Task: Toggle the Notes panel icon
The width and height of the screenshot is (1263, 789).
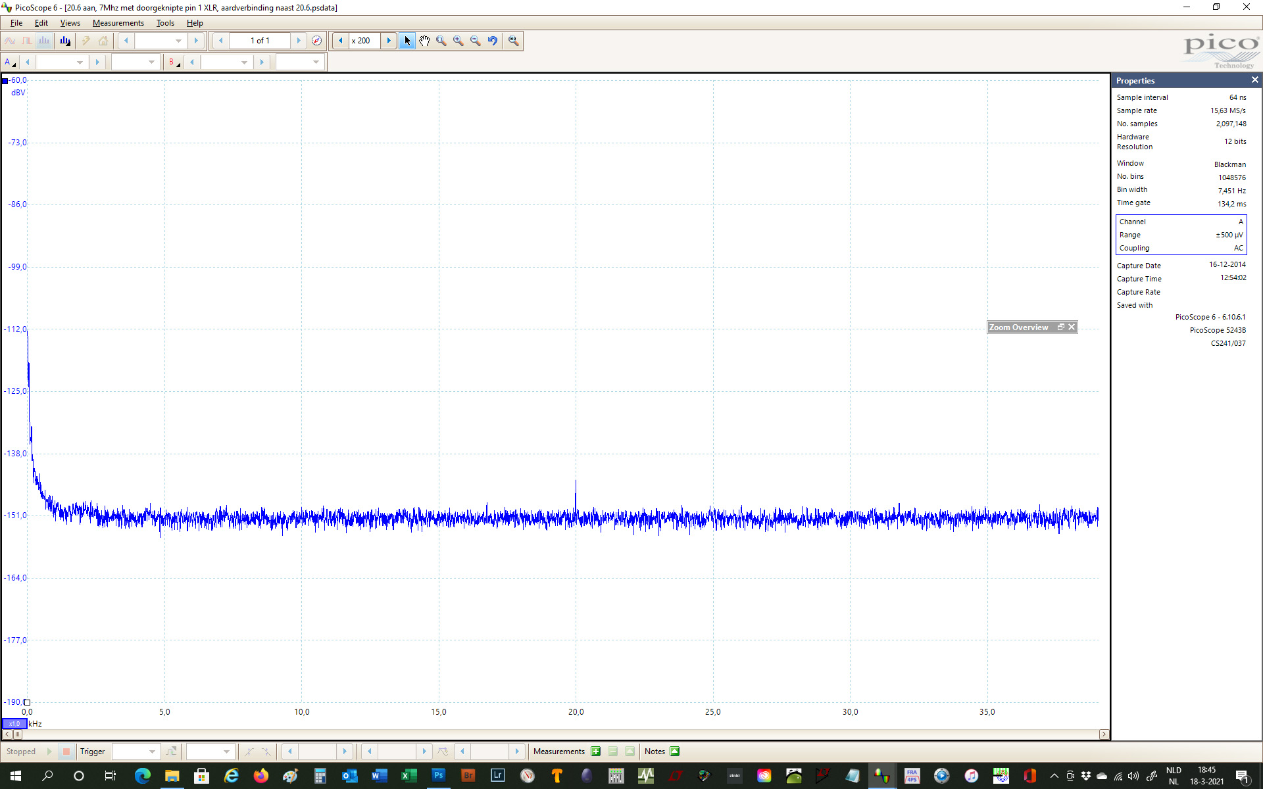Action: point(674,752)
